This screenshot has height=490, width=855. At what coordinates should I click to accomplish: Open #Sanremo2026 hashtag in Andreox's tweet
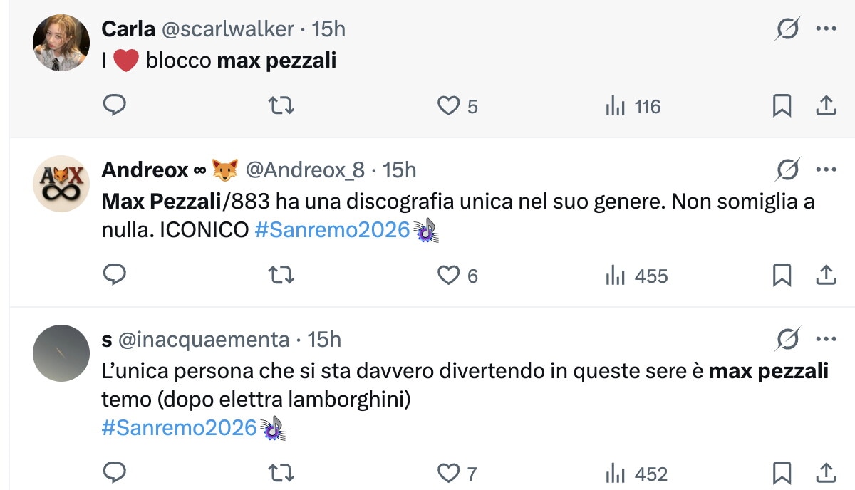[x=332, y=230]
